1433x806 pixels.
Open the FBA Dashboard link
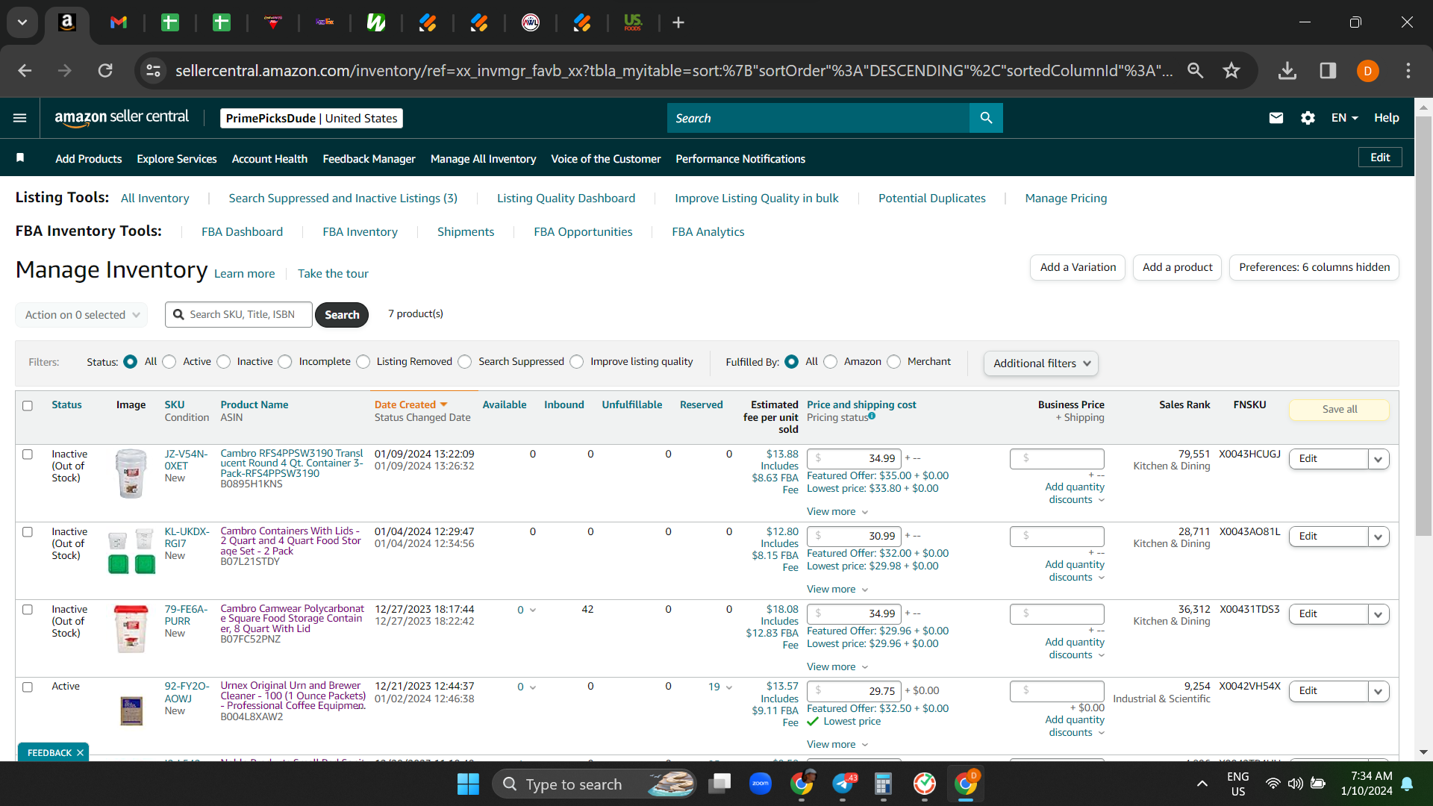[242, 232]
